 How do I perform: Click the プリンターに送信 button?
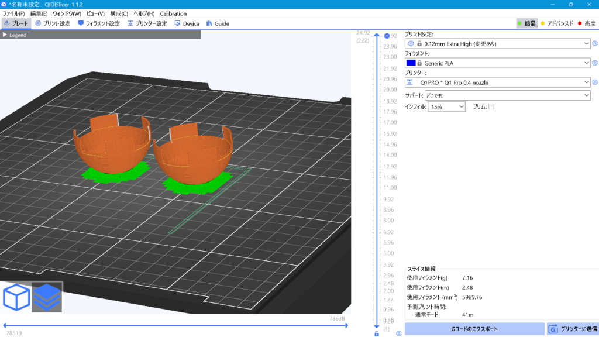[572, 329]
